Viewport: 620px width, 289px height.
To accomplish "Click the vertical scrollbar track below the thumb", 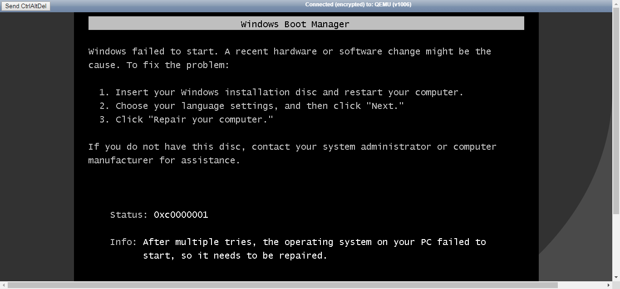I will tap(616, 244).
